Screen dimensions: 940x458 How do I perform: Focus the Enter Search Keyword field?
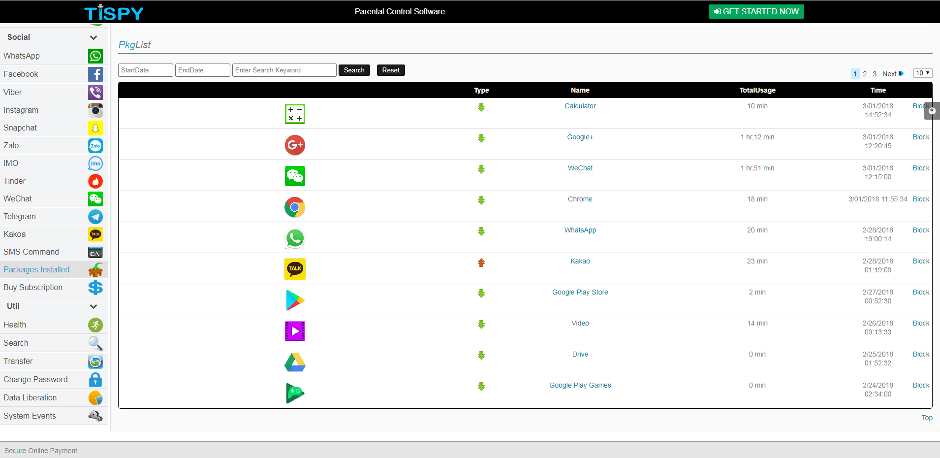[x=284, y=70]
